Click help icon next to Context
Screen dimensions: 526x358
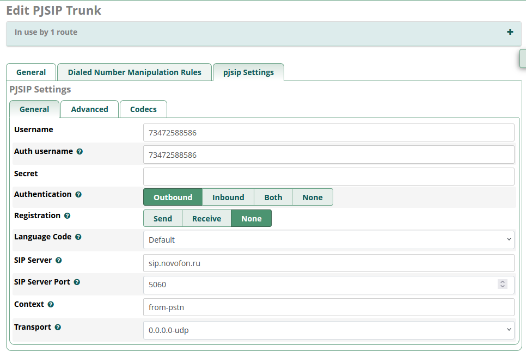(x=51, y=305)
